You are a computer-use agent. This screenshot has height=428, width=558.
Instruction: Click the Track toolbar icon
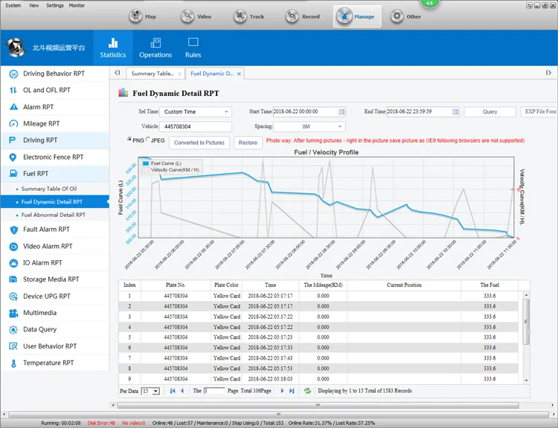tap(241, 16)
